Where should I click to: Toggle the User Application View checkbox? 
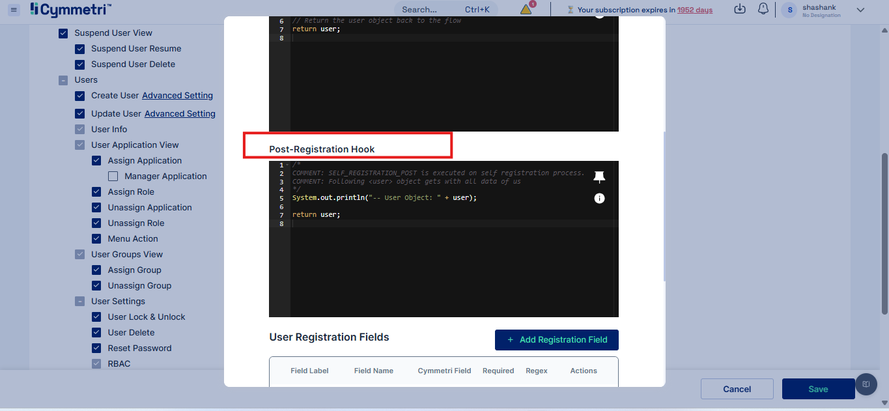tap(79, 145)
